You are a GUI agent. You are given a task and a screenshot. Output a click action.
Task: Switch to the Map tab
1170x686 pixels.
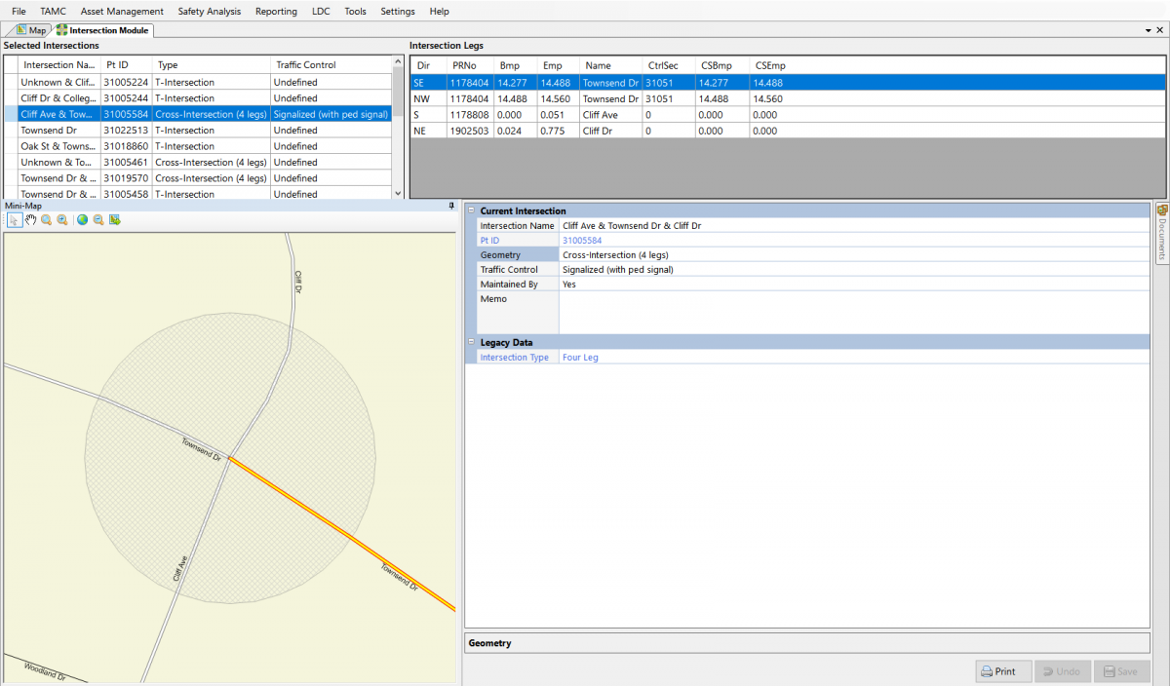[x=31, y=30]
